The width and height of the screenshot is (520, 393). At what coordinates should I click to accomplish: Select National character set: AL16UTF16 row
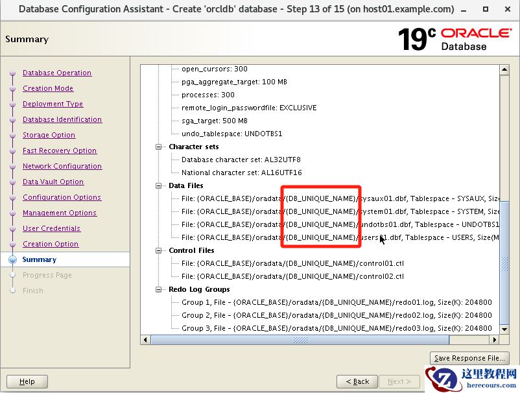coord(241,173)
